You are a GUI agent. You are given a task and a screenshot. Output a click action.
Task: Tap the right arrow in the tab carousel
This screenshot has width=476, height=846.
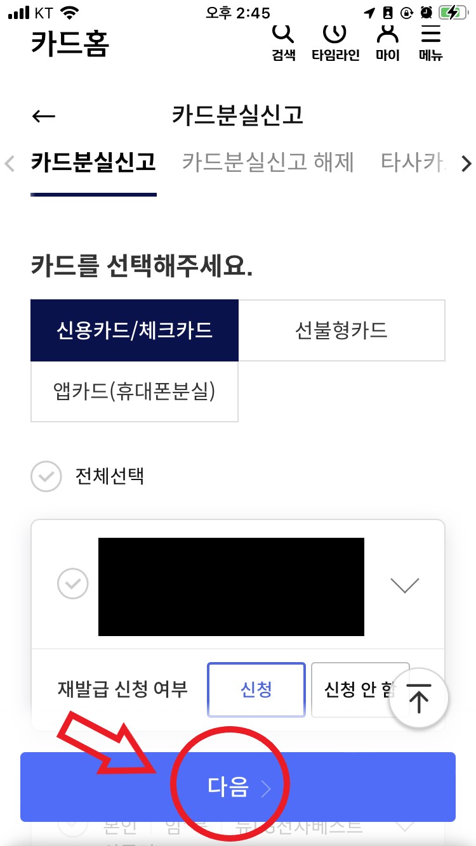[x=466, y=164]
